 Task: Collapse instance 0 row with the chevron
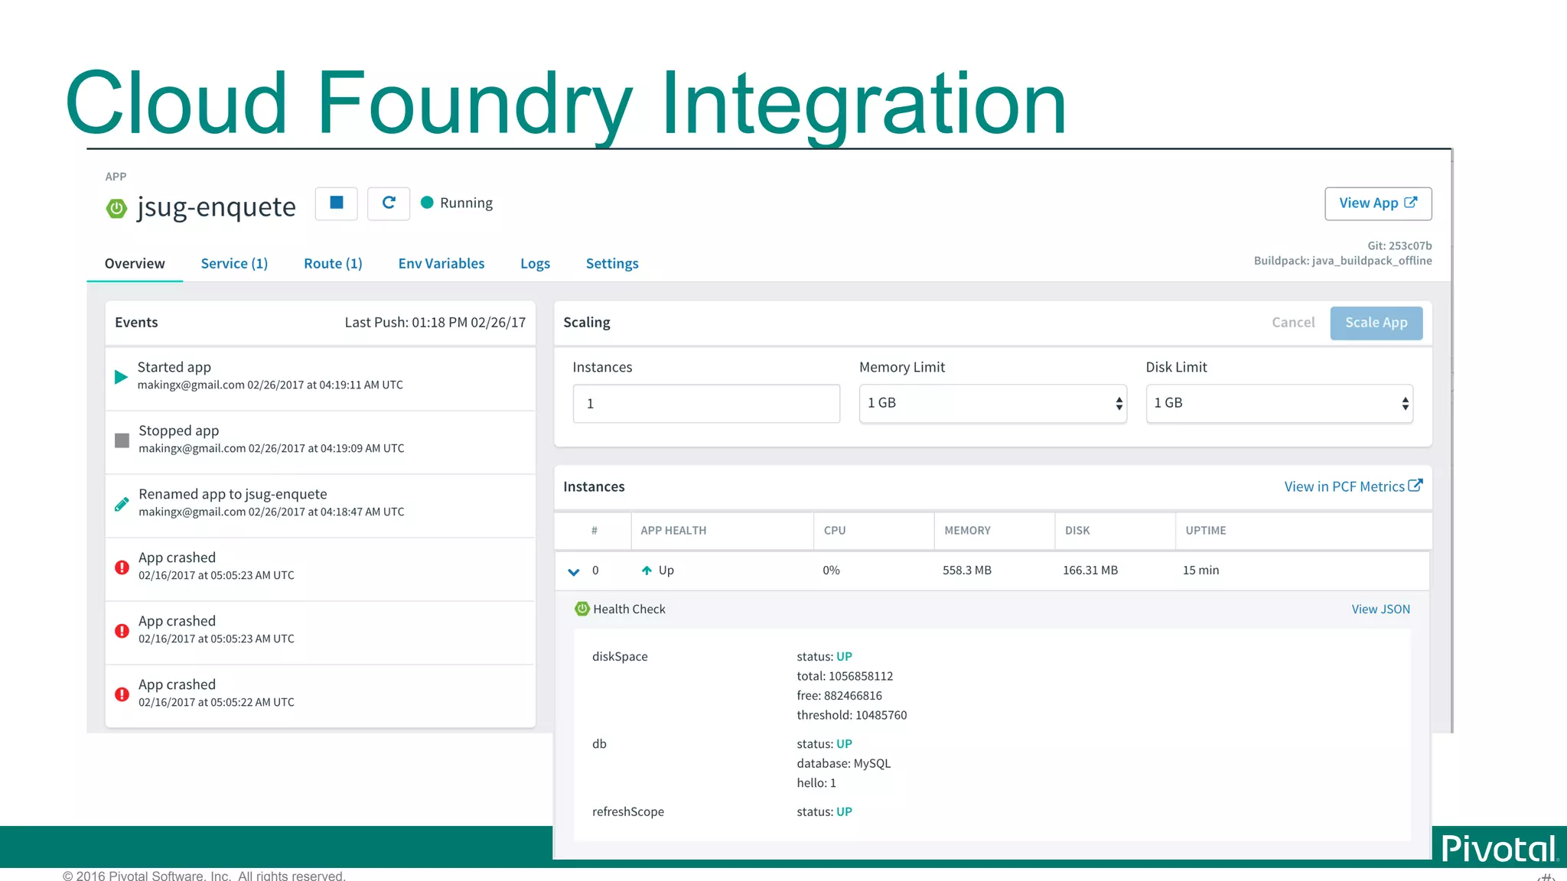574,571
